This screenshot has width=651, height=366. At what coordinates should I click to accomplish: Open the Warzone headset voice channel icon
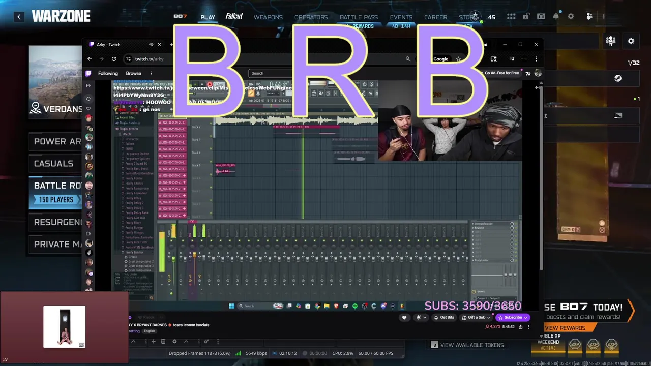tap(541, 17)
